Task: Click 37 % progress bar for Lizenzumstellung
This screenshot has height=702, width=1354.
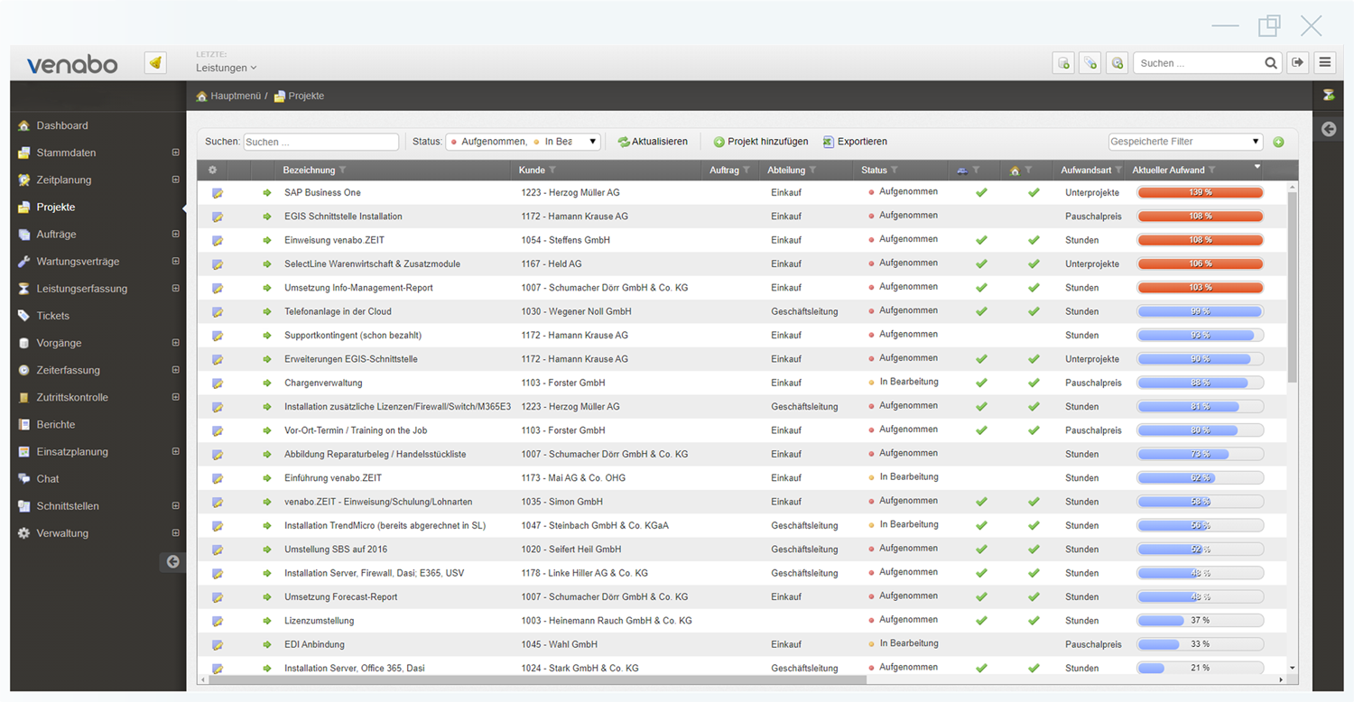Action: click(1200, 621)
